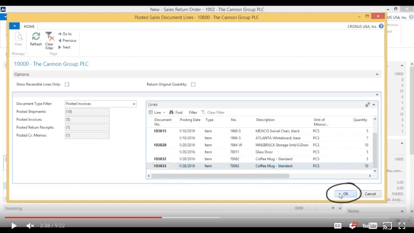Screen dimensions: 414x233
Task: Go to the Previous record
Action: (67, 40)
